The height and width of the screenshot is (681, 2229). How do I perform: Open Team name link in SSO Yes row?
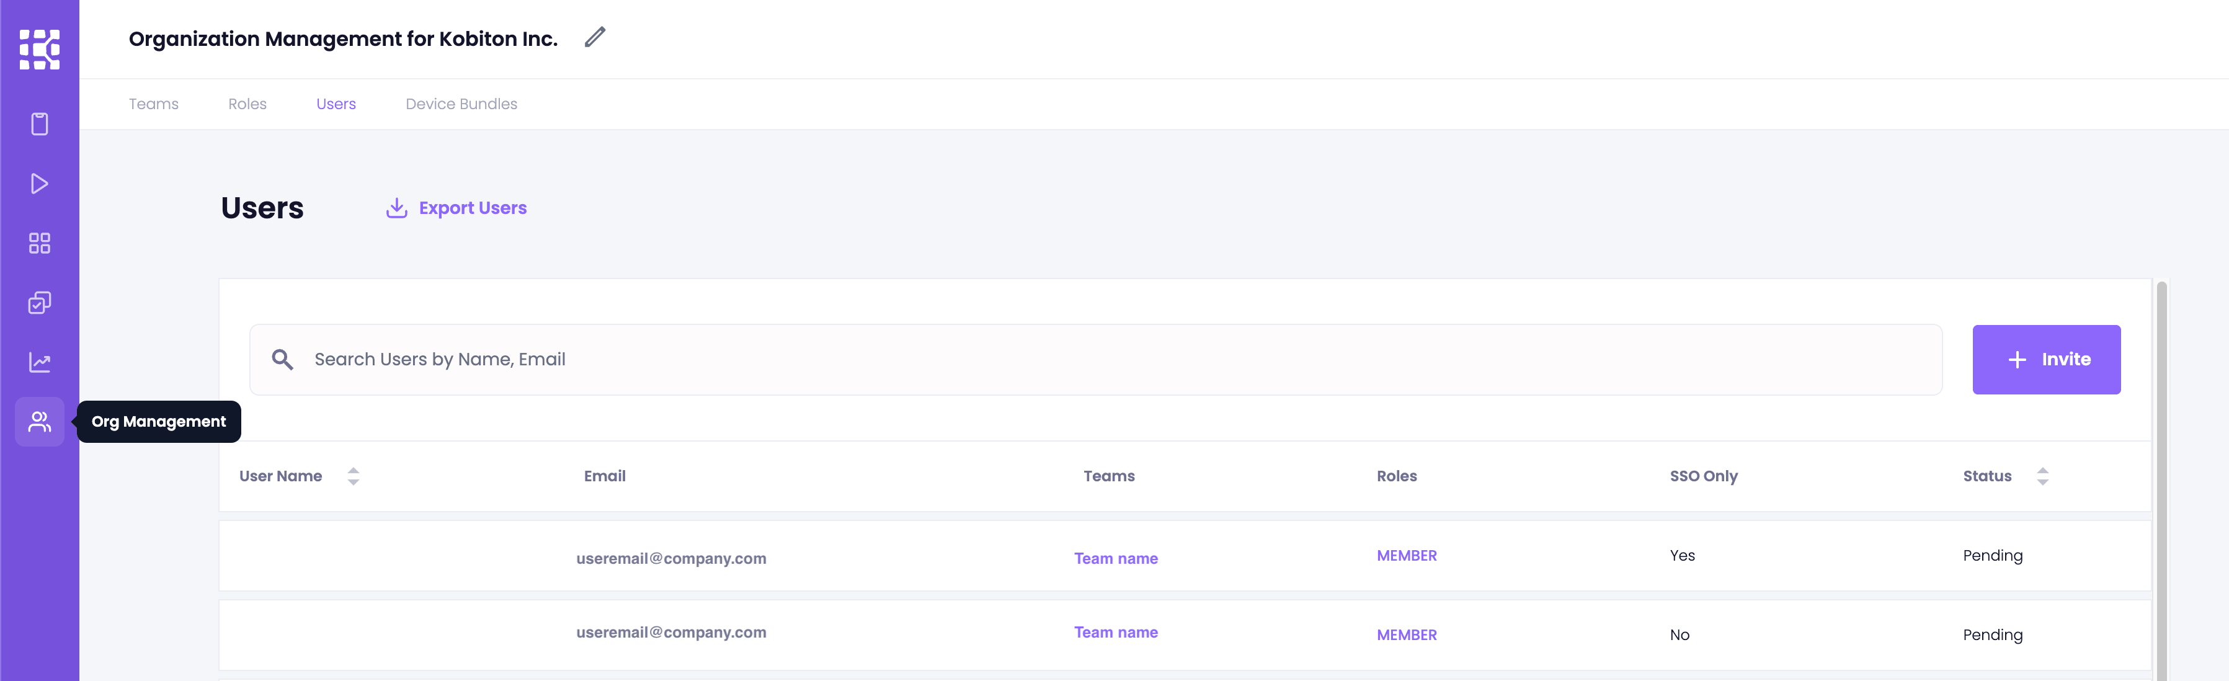1116,559
